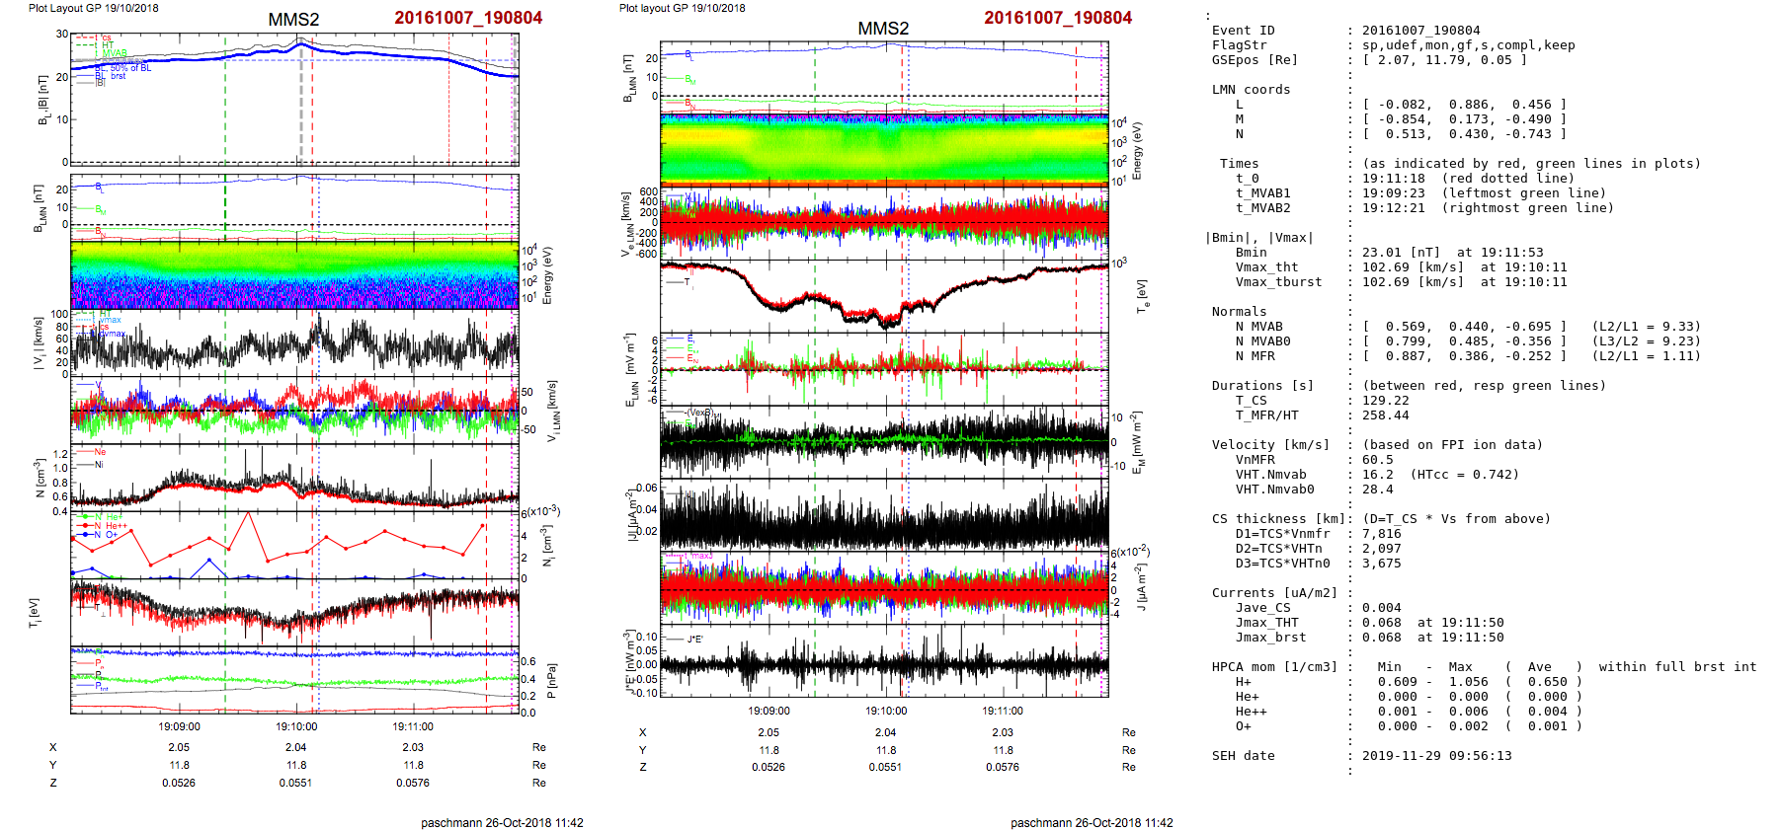1782x830 pixels.
Task: Click the 19:11:00 time tick on right plot
Action: coord(1003,711)
